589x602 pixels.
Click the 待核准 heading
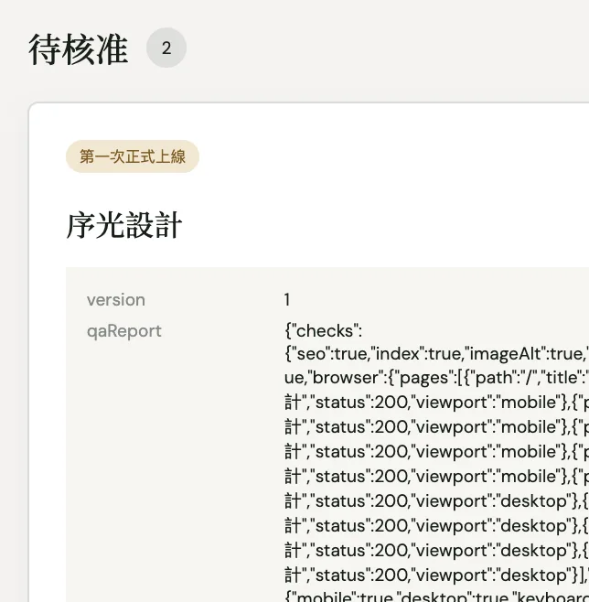tap(79, 48)
